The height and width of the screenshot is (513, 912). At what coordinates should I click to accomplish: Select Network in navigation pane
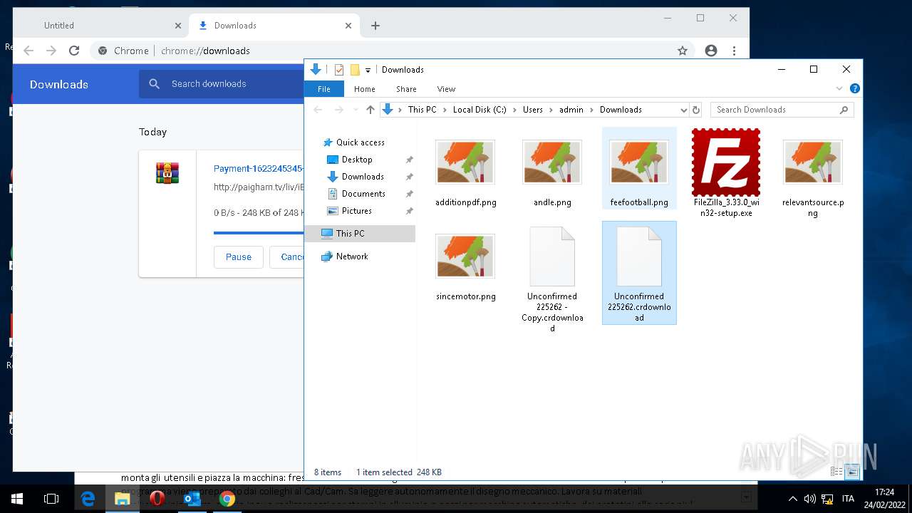352,256
